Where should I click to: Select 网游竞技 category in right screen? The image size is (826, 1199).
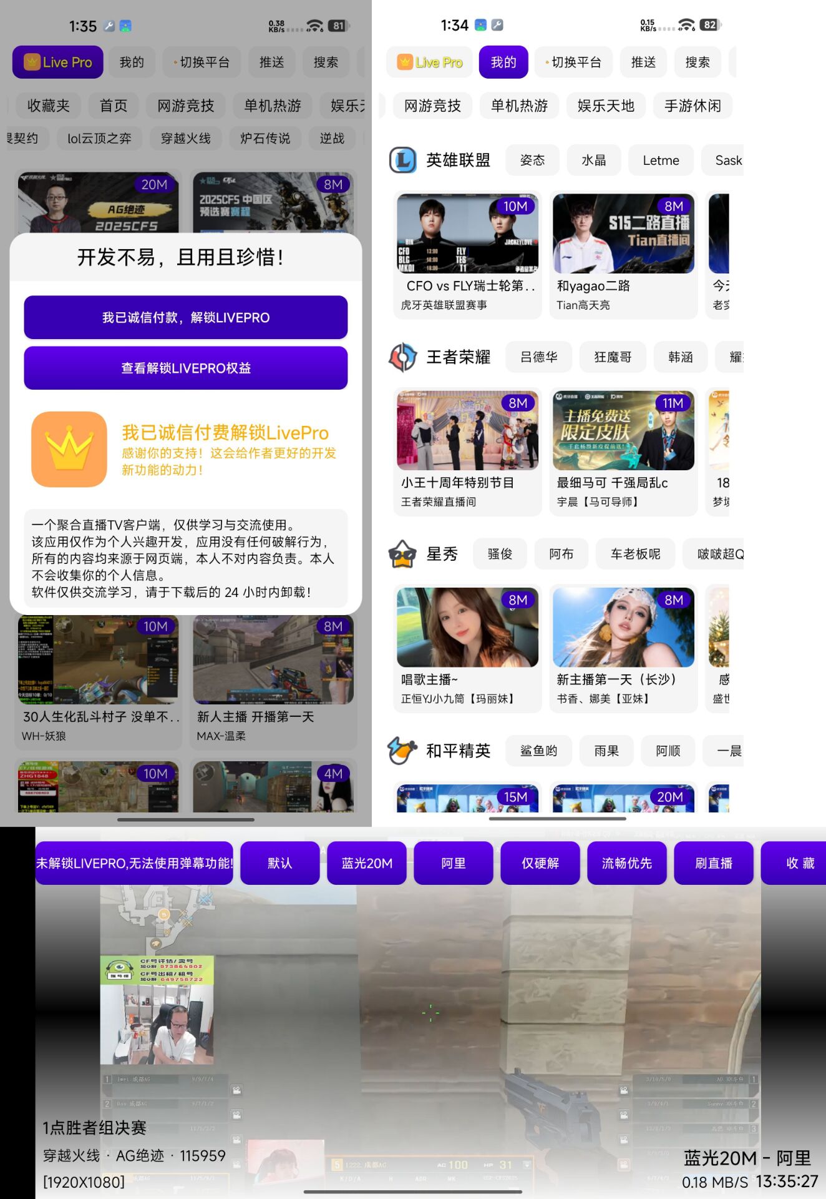[x=432, y=106]
